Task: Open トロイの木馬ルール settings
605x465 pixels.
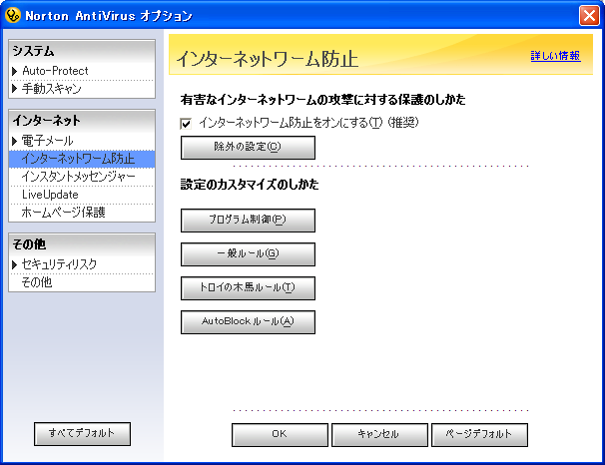Action: coord(248,288)
